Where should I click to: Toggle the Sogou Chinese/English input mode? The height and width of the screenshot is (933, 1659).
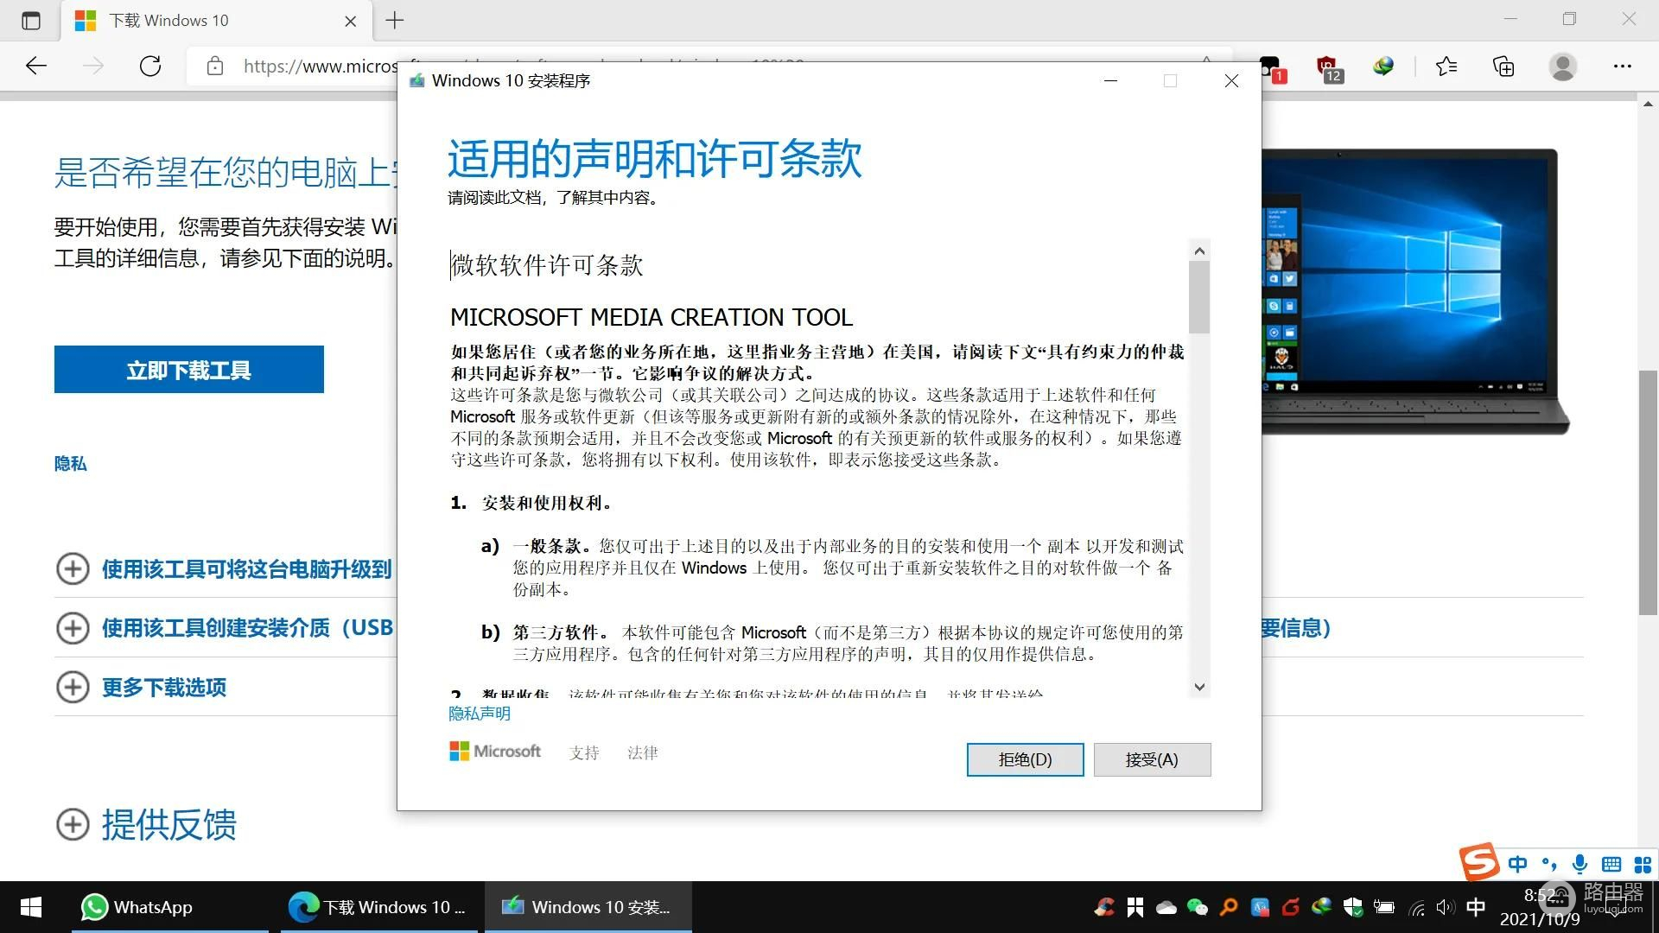[x=1517, y=864]
